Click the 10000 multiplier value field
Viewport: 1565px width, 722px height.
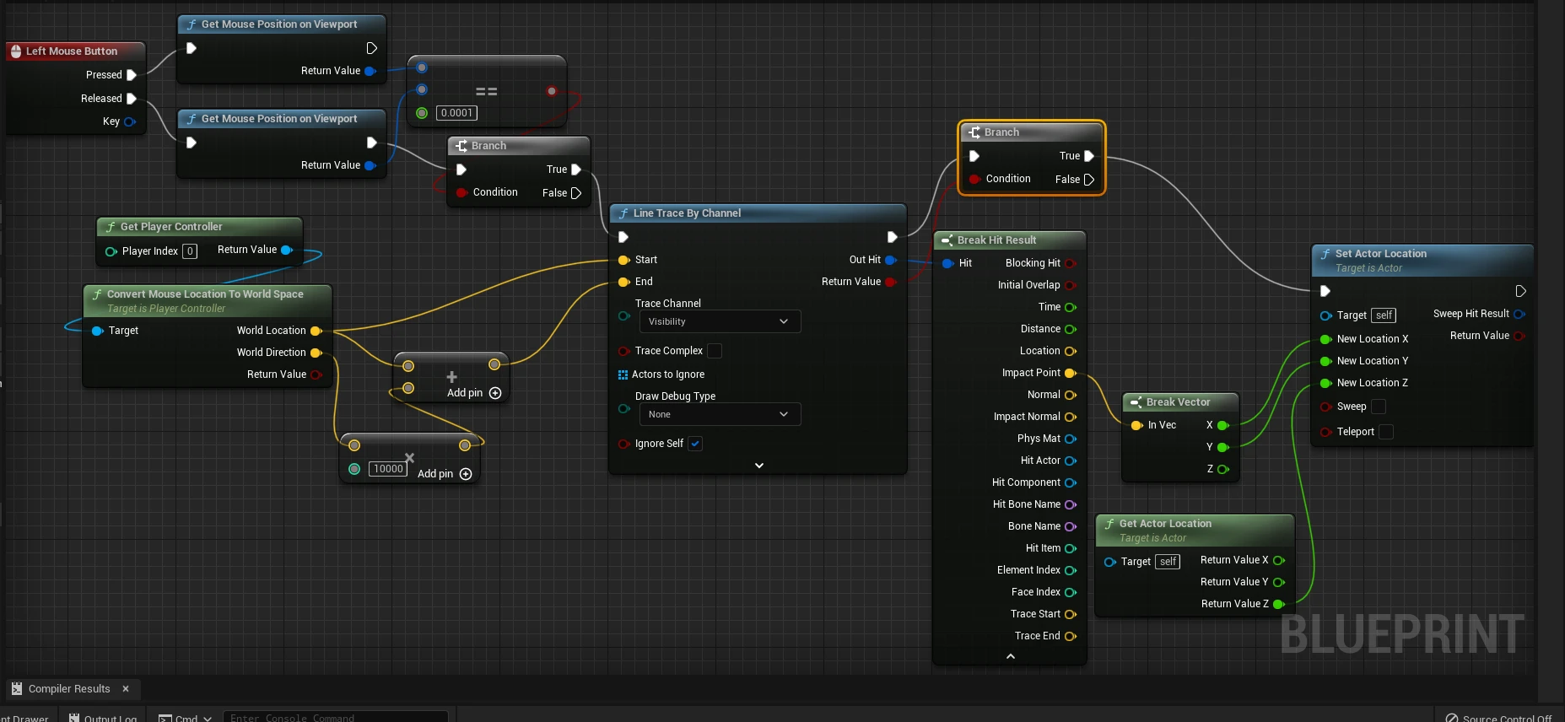pyautogui.click(x=388, y=469)
